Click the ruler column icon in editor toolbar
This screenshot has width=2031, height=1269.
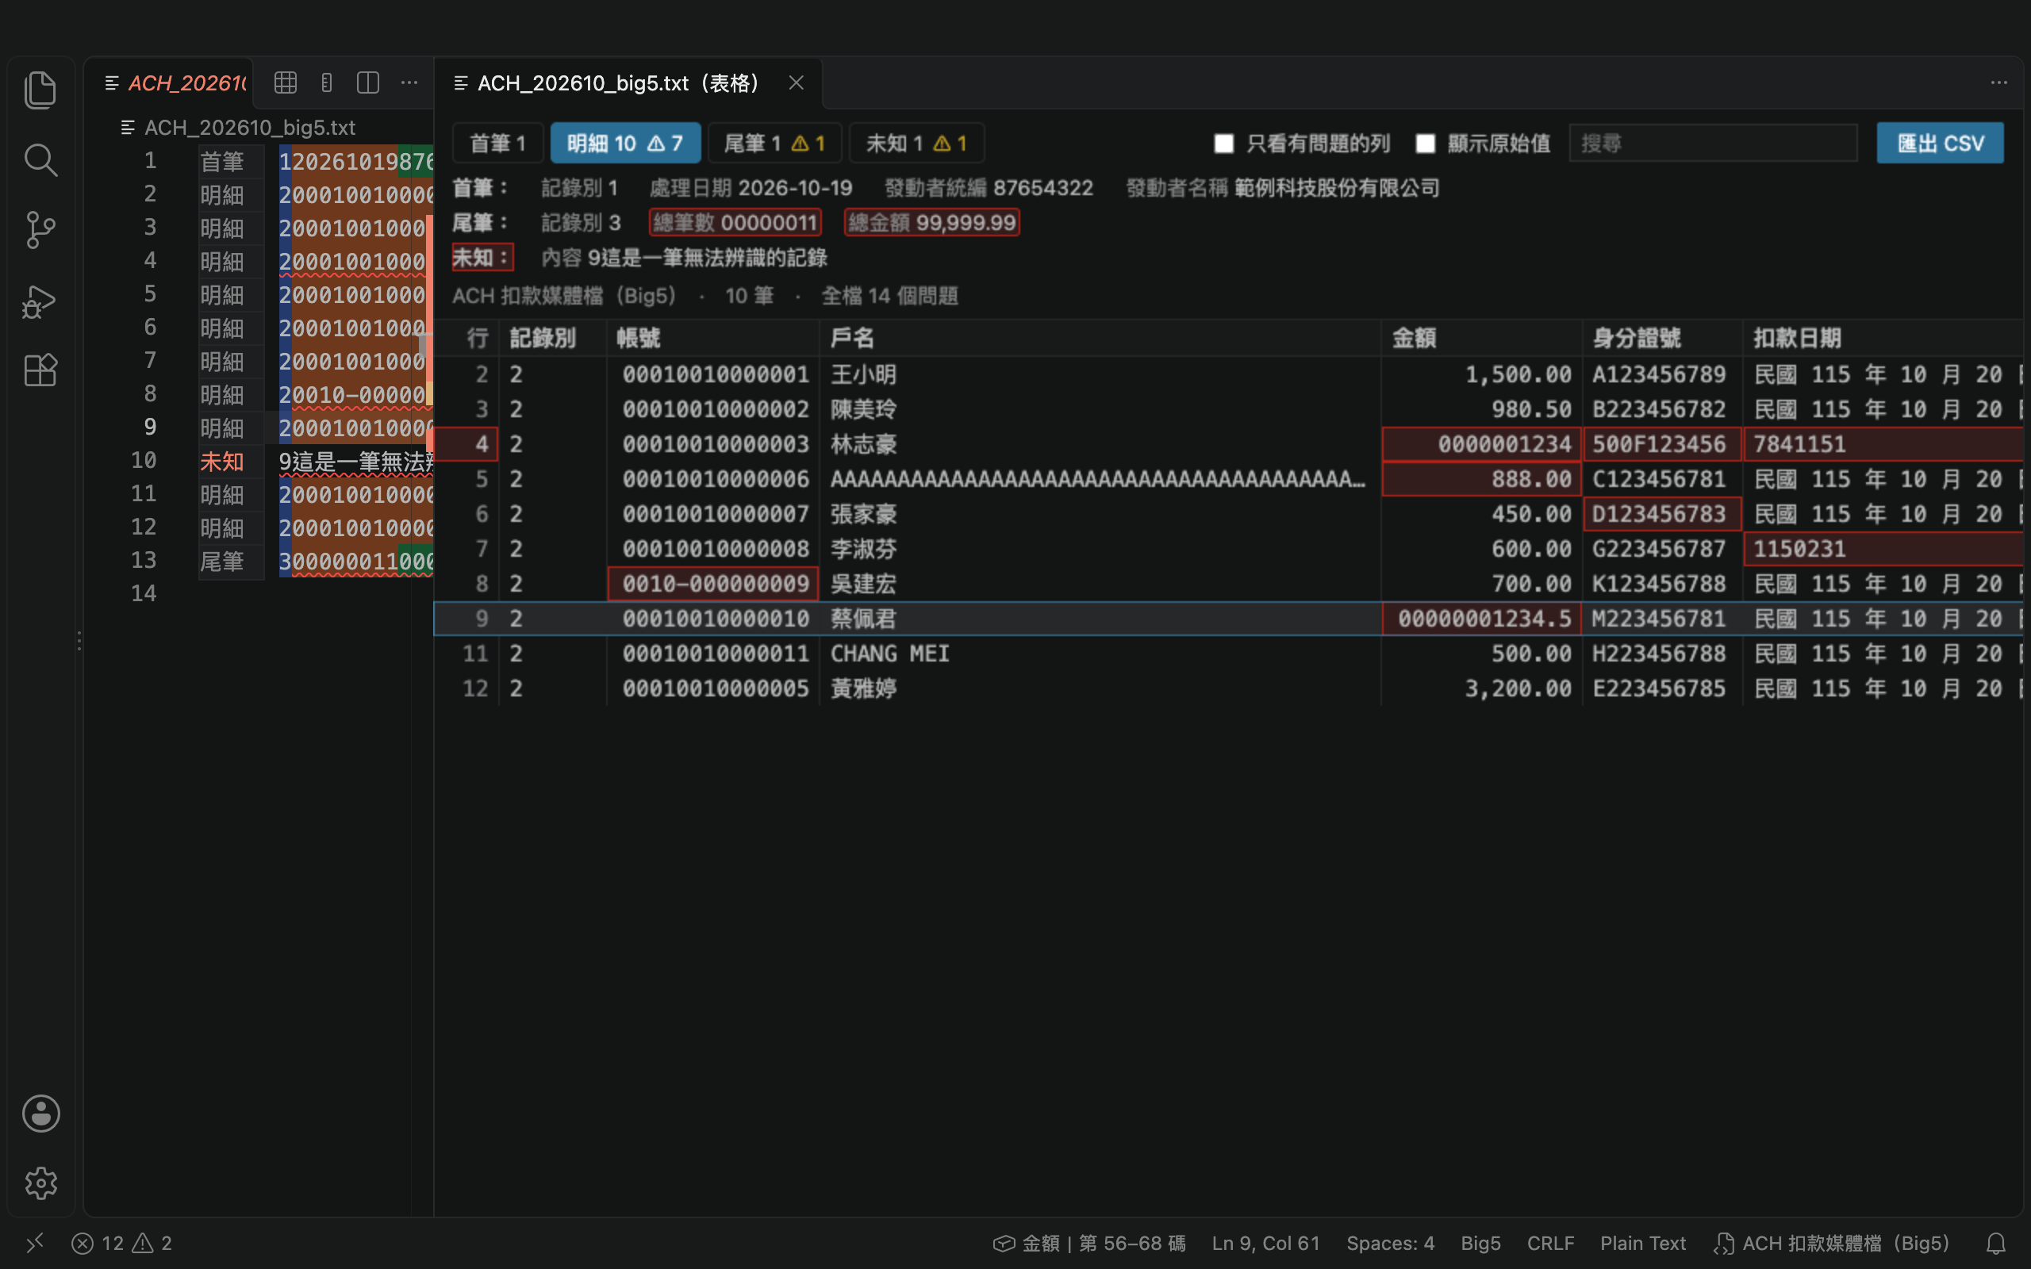click(327, 82)
